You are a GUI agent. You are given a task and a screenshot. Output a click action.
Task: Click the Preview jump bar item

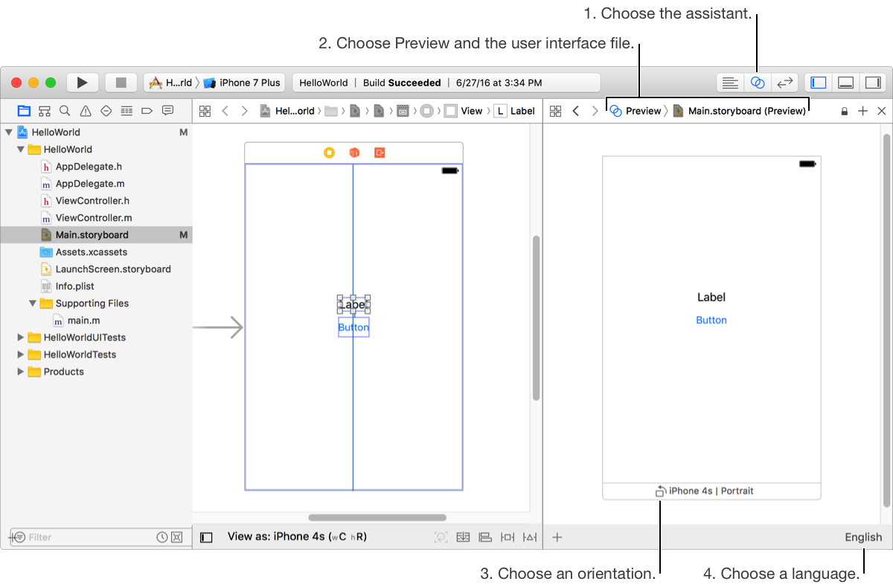[636, 111]
